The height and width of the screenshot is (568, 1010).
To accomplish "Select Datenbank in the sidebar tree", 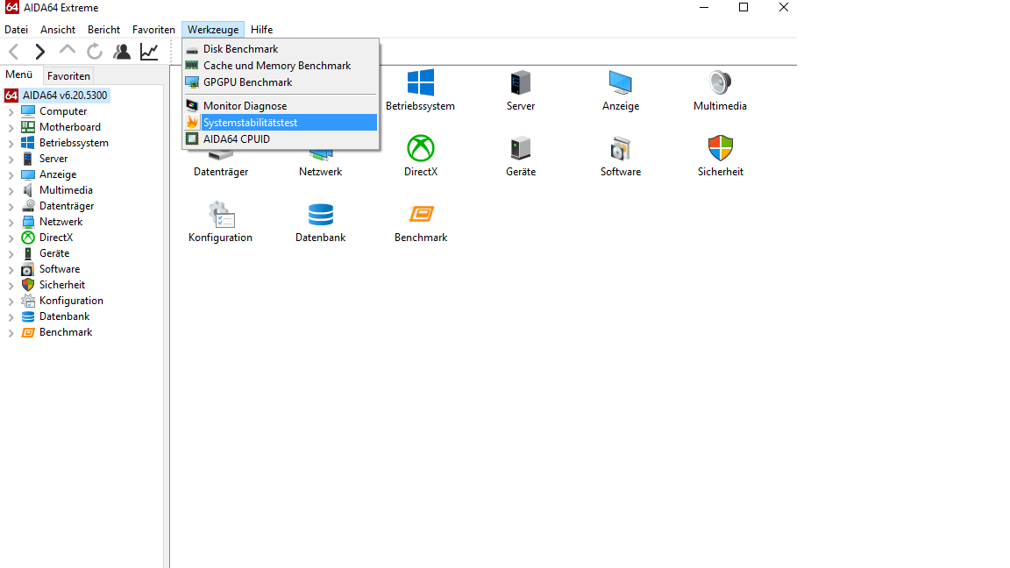I will coord(64,316).
